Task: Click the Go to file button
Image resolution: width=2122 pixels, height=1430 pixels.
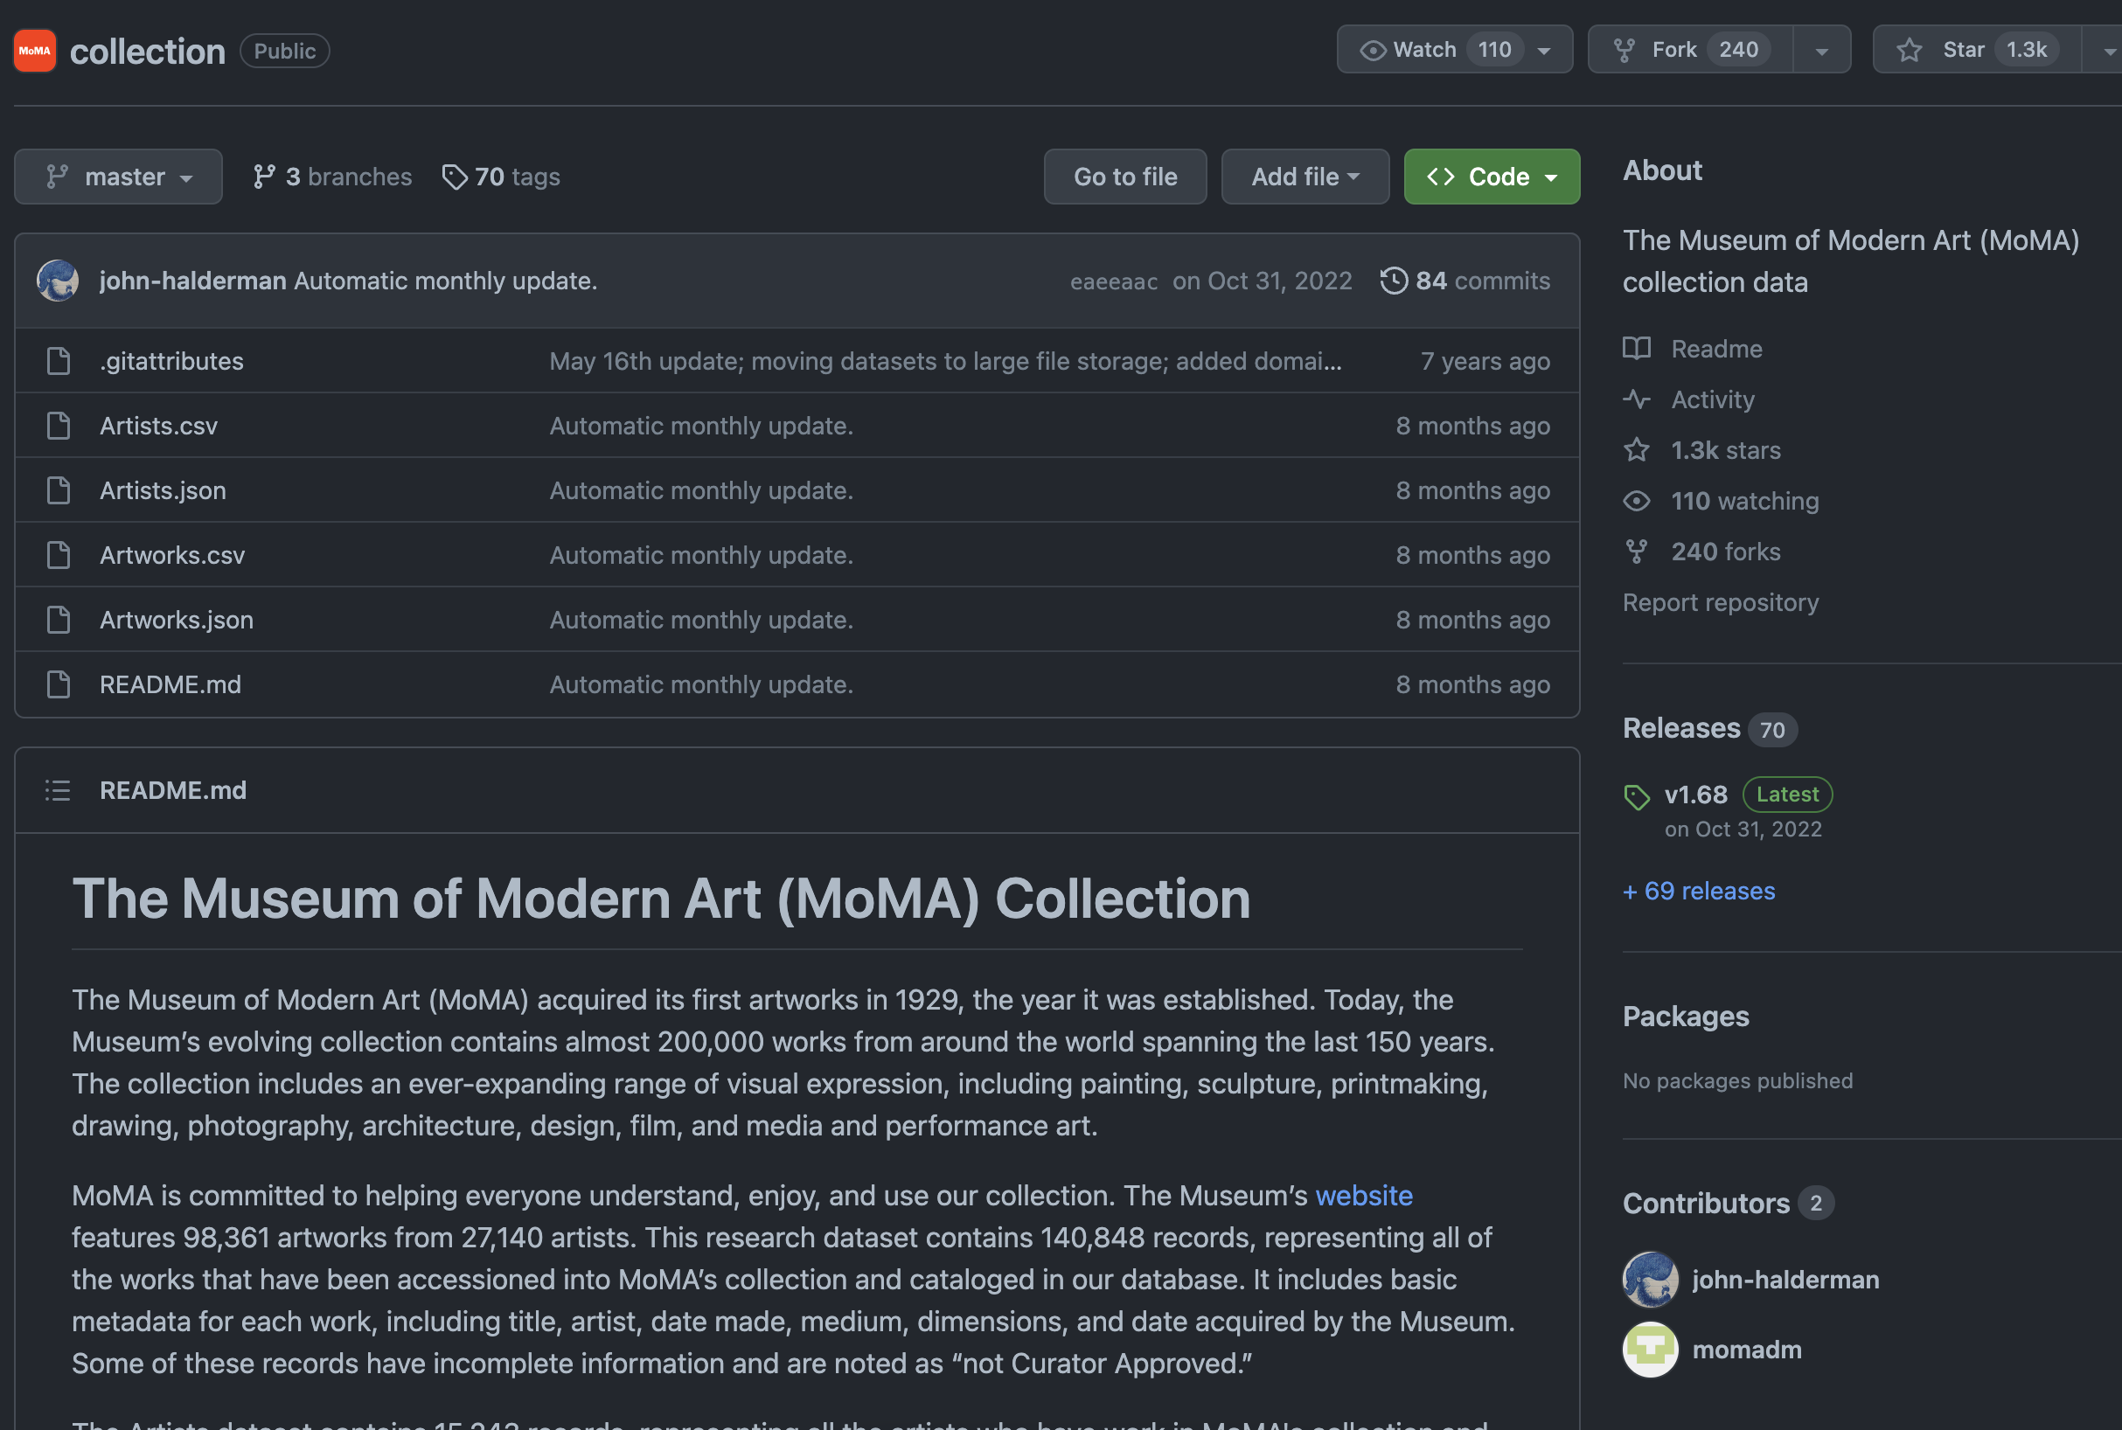Action: pos(1125,176)
